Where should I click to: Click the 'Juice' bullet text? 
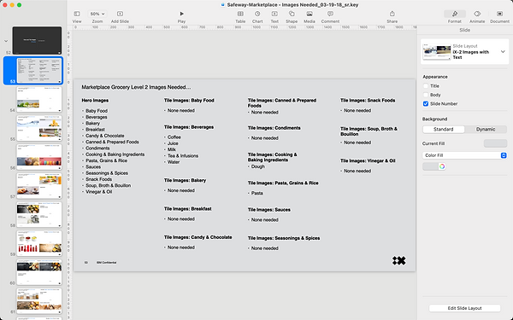173,143
